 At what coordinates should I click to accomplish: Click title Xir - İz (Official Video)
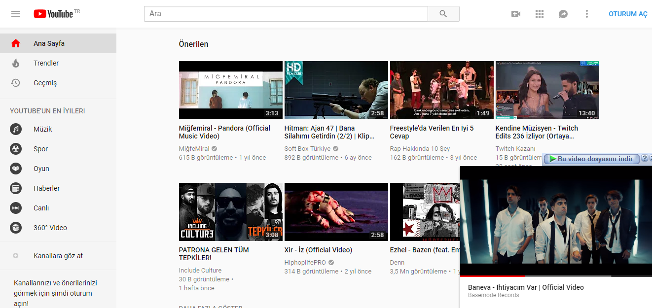coord(319,250)
